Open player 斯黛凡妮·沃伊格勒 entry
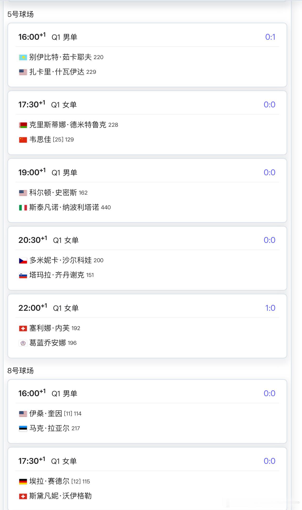The image size is (302, 510). click(x=60, y=496)
